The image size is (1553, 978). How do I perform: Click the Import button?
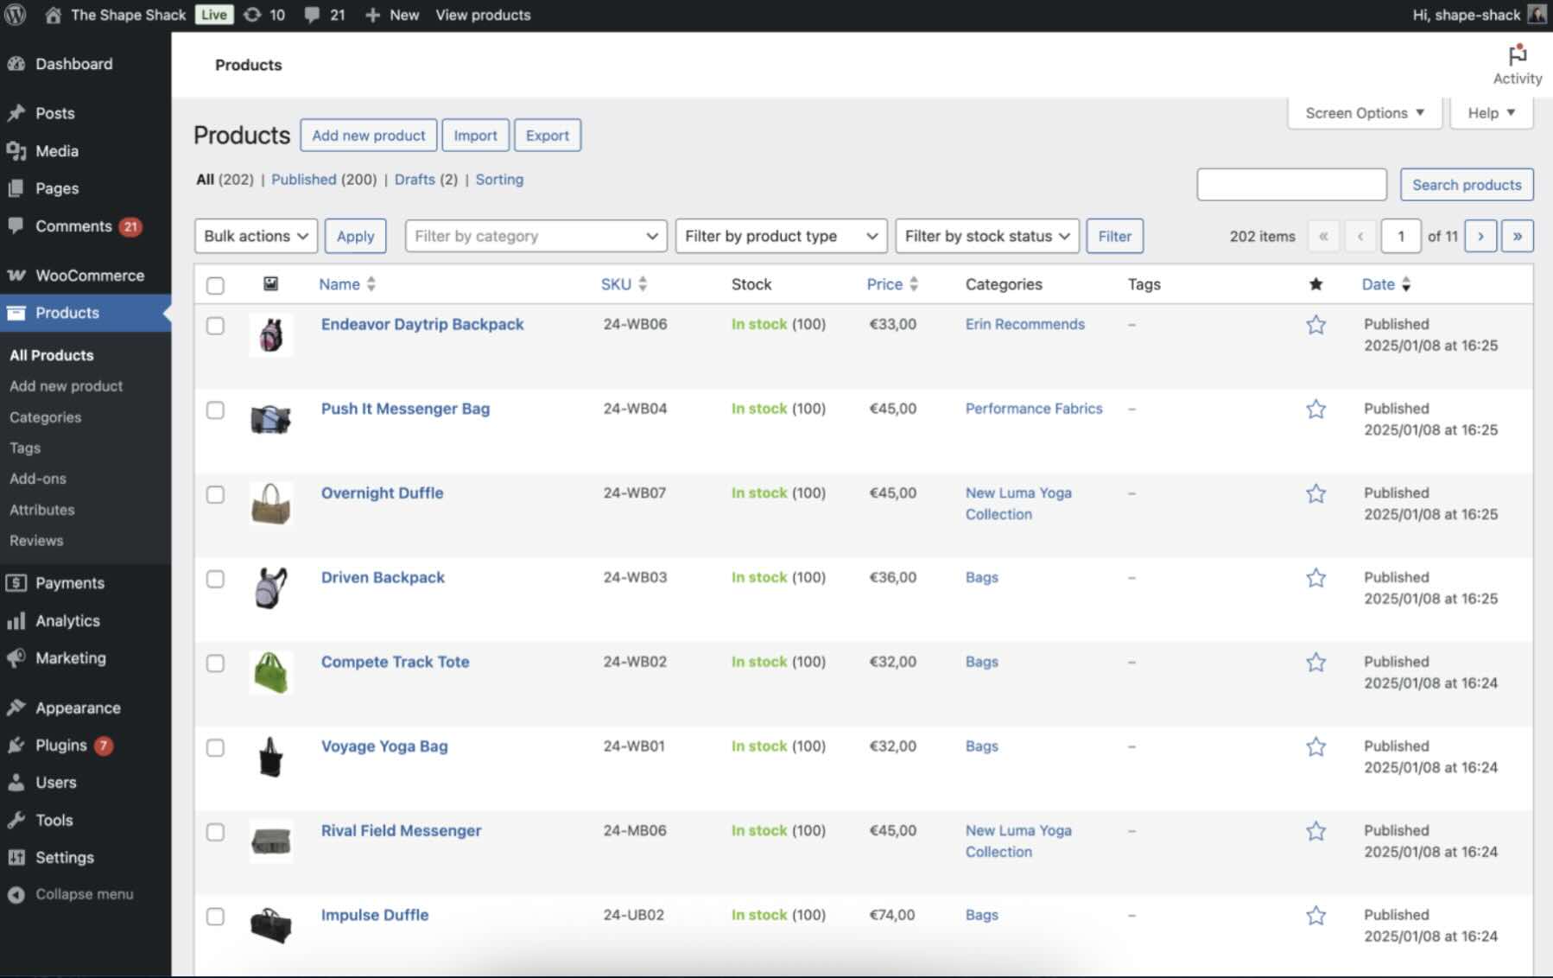(475, 136)
